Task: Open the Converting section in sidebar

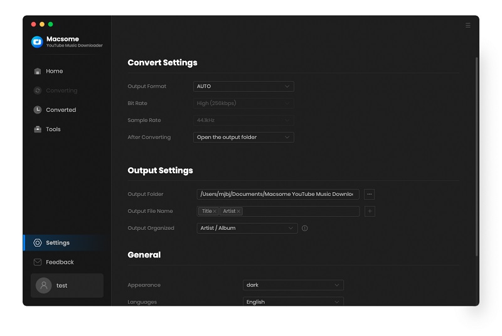Action: [67, 90]
